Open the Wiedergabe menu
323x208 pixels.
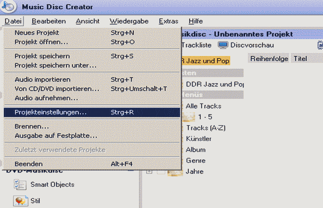[x=129, y=21]
